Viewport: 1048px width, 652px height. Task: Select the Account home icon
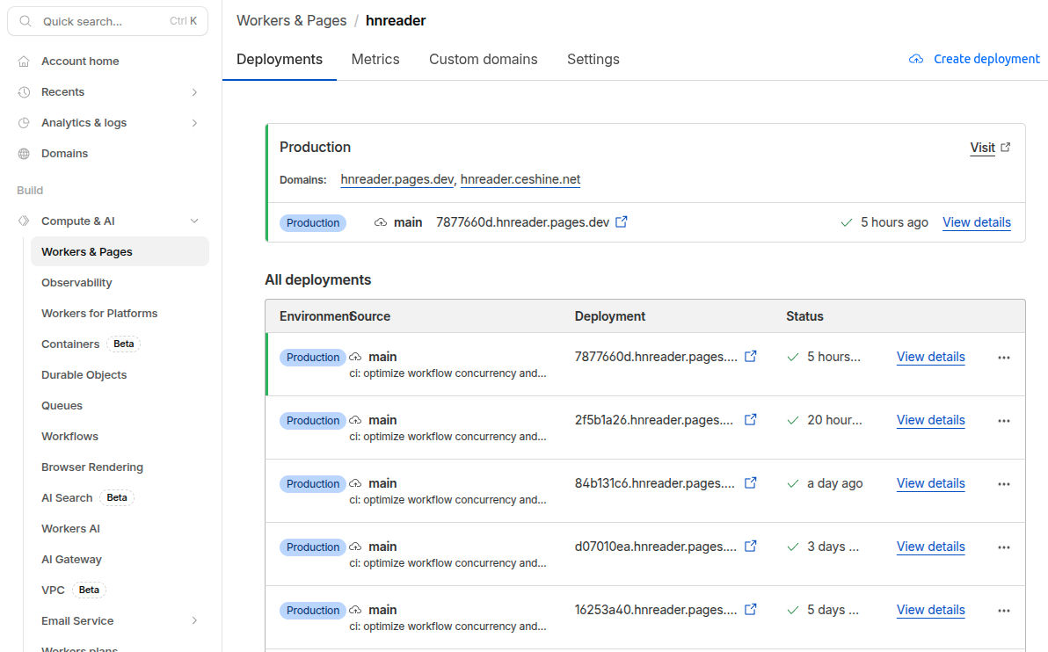22,61
